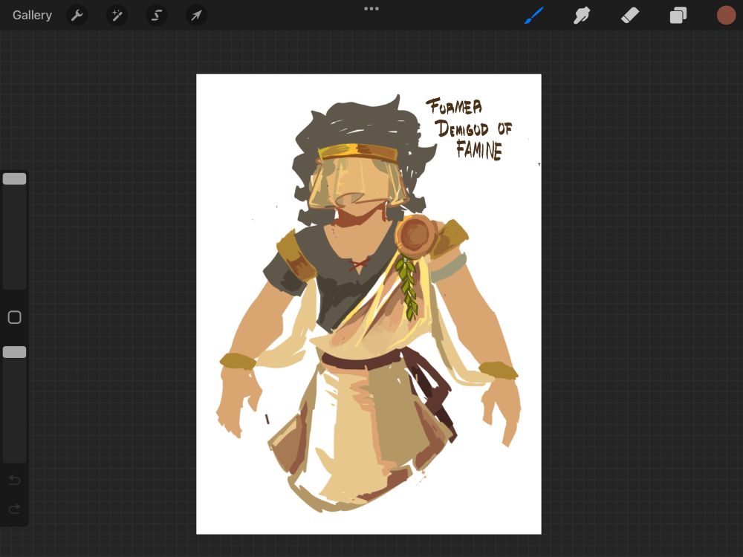Open the color picker circle
Image resolution: width=743 pixels, height=557 pixels.
[726, 15]
